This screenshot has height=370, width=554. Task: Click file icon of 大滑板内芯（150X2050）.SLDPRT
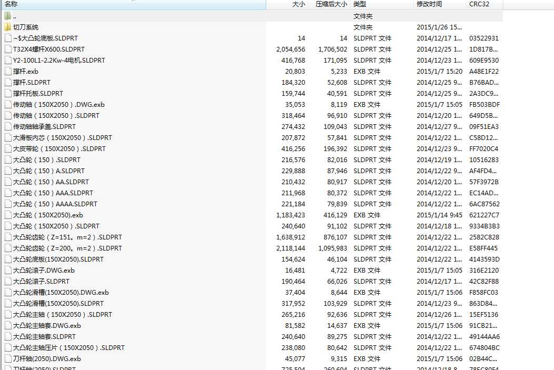tap(8, 138)
